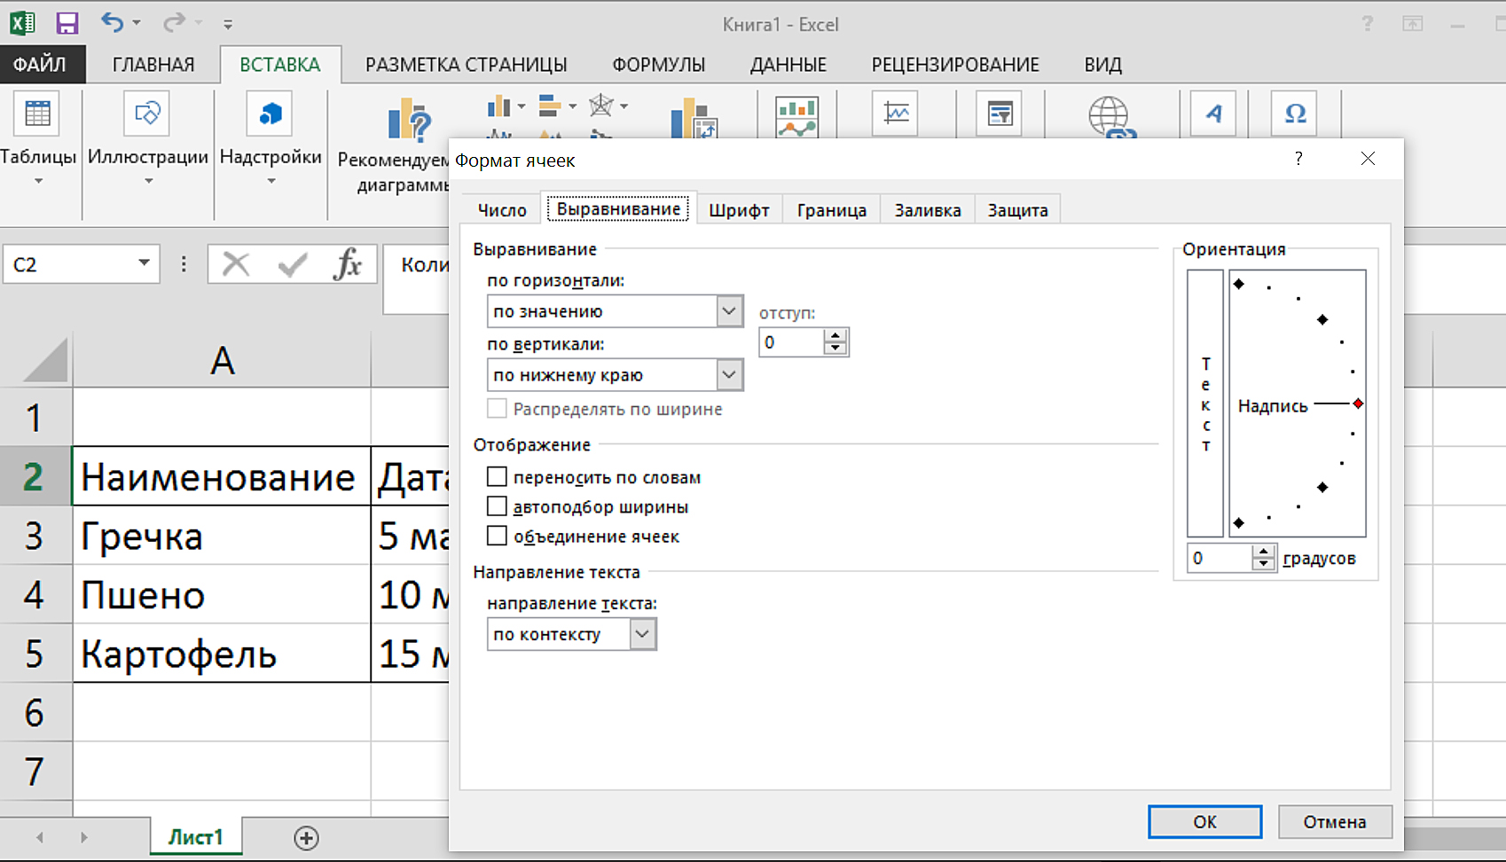Click the Hyperlink globe icon
This screenshot has height=862, width=1506.
point(1110,117)
